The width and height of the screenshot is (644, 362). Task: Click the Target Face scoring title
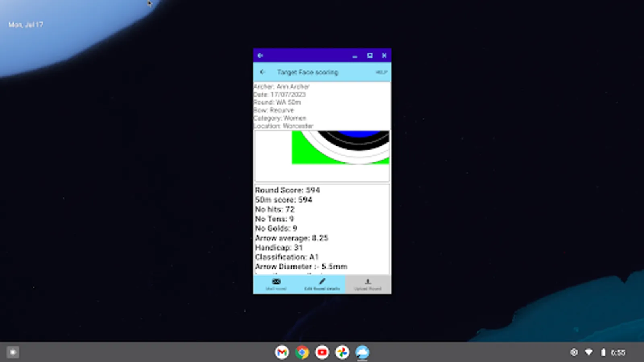(308, 72)
